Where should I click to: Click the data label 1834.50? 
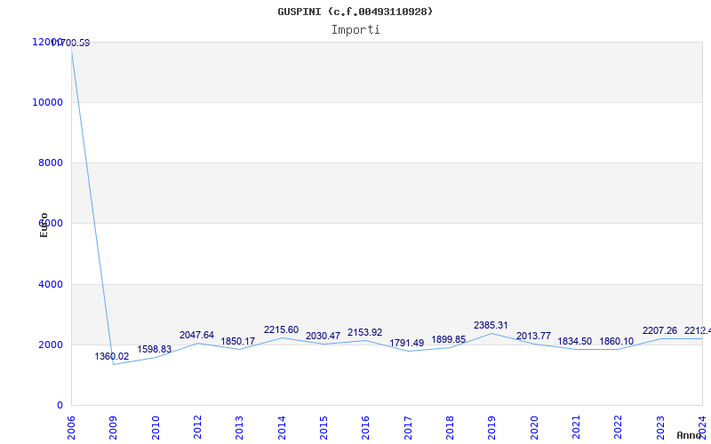(x=574, y=341)
